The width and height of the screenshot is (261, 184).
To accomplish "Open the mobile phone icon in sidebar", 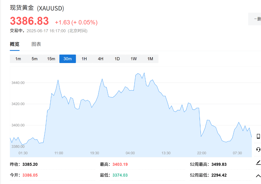I will pyautogui.click(x=258, y=136).
